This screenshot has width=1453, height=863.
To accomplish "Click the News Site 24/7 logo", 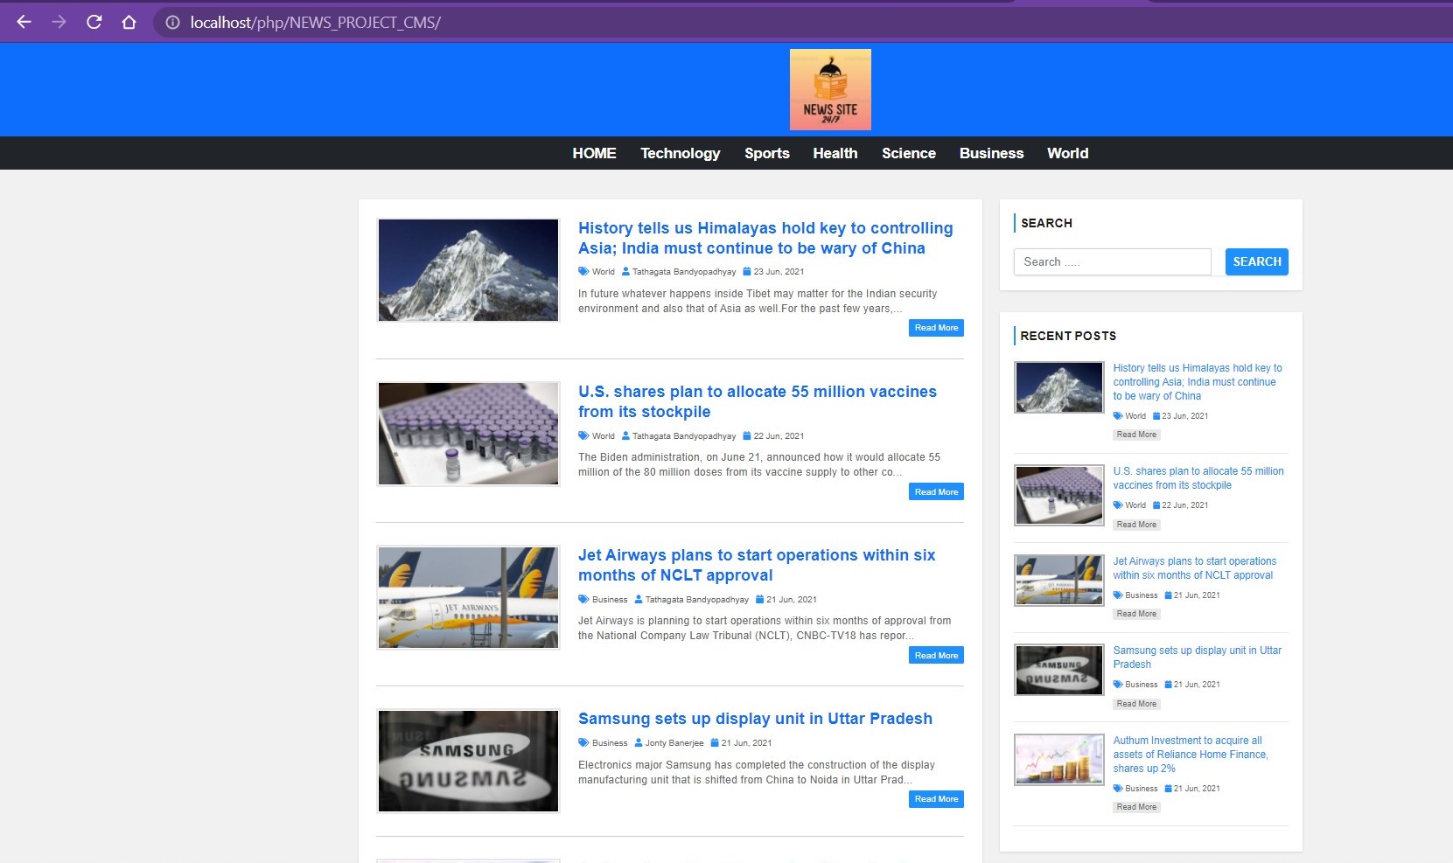I will (x=830, y=89).
